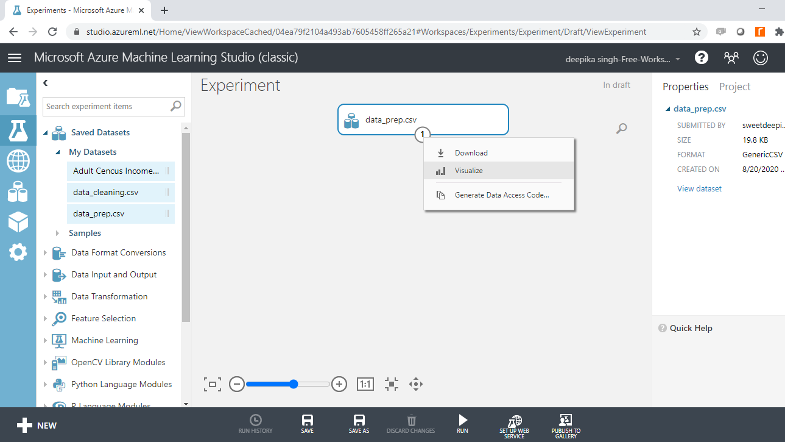Expand Machine Learning category
The height and width of the screenshot is (442, 785).
coord(45,341)
